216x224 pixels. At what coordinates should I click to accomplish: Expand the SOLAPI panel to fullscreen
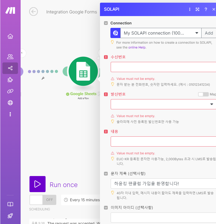pyautogui.click(x=198, y=9)
